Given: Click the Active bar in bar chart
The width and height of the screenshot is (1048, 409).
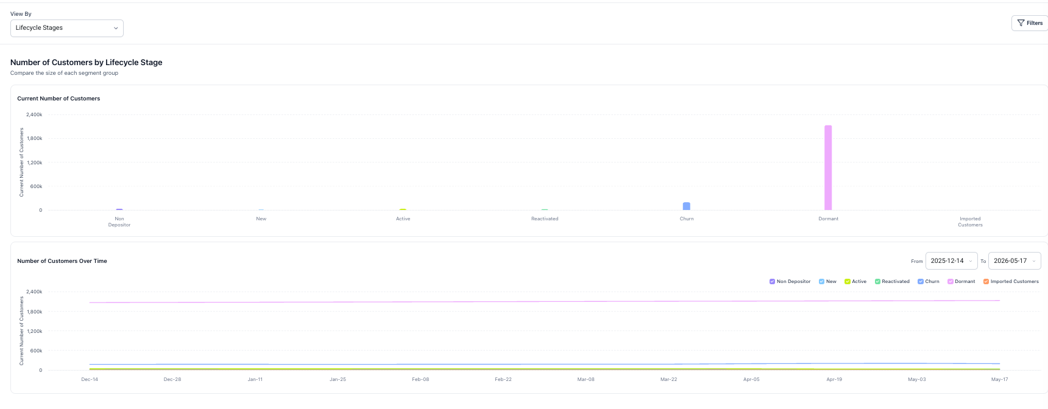Looking at the screenshot, I should [x=403, y=209].
